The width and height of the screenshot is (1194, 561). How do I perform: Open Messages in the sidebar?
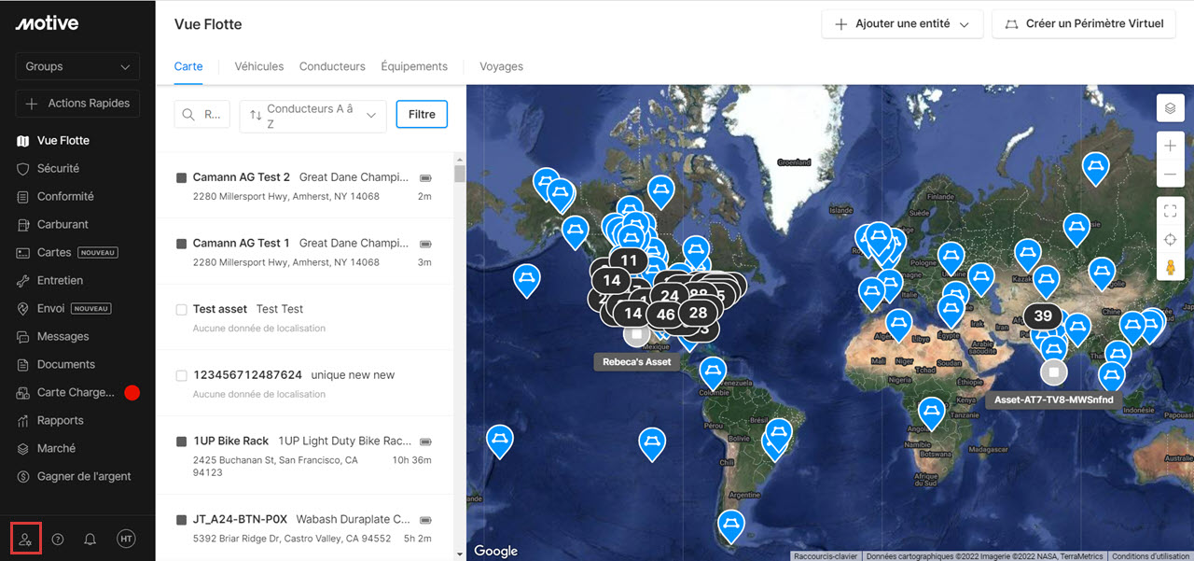pyautogui.click(x=62, y=337)
